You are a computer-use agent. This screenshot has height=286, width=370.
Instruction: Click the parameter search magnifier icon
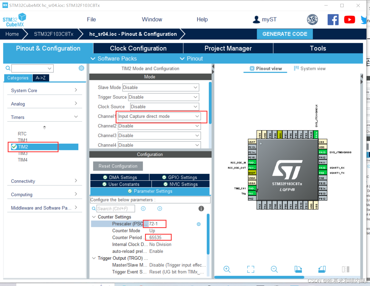94,209
